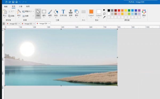Click the Redo arrow in title bar
The width and height of the screenshot is (160, 99).
tap(23, 2)
